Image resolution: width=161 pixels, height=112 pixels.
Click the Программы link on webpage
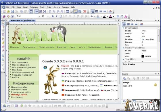click(29, 47)
